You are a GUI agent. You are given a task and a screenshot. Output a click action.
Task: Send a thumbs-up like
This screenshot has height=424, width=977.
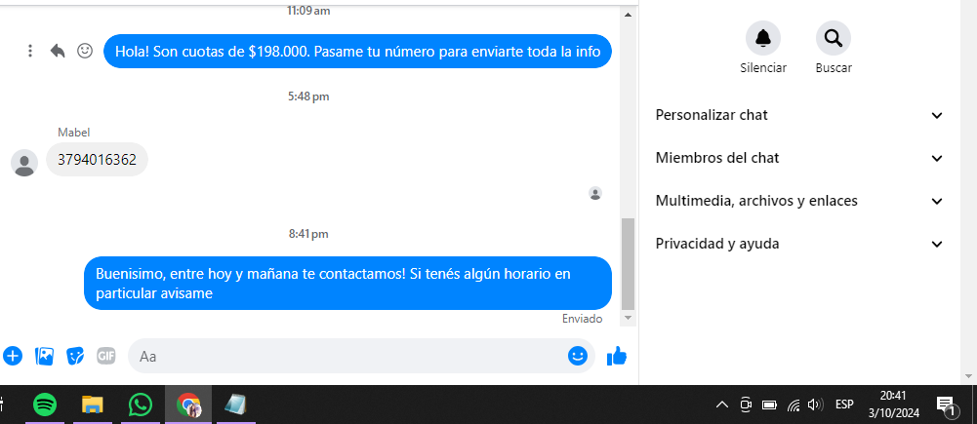click(x=617, y=356)
